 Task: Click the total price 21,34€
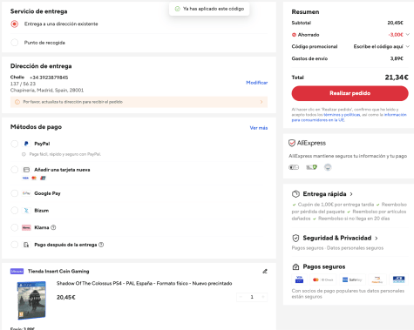(x=397, y=77)
